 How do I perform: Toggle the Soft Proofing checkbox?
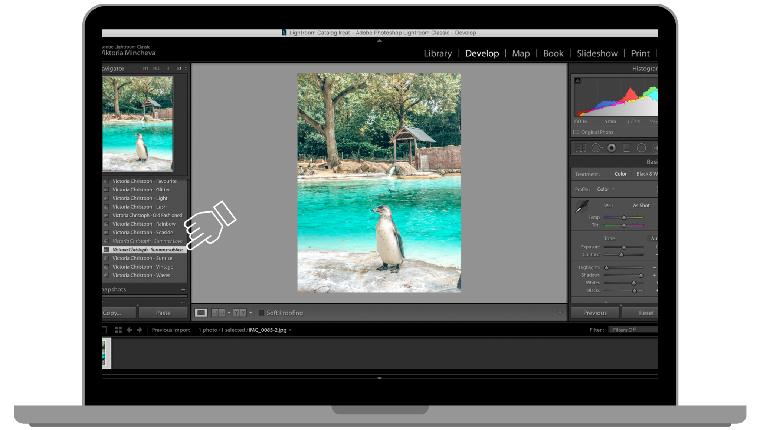[260, 313]
